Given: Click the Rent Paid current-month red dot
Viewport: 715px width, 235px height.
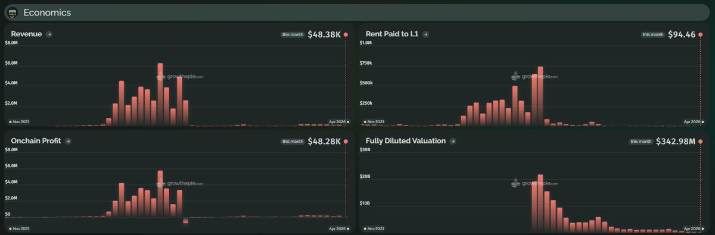Looking at the screenshot, I should coord(700,35).
